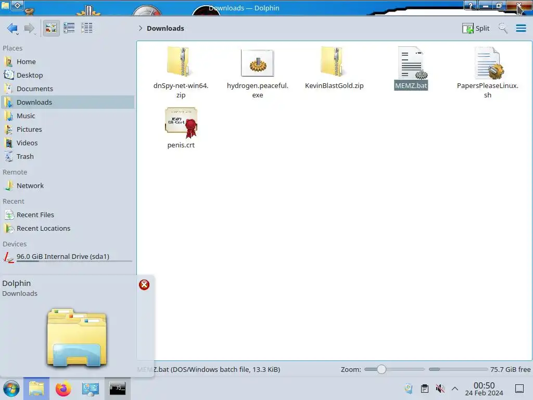
Task: Toggle Split view
Action: (476, 28)
